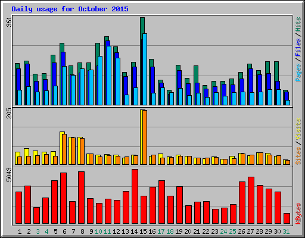Click the orange Sites bar for day 6
305x238 pixels.
pyautogui.click(x=64, y=149)
